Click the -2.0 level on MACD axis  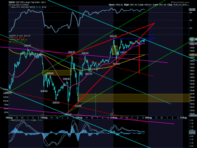[192, 146]
